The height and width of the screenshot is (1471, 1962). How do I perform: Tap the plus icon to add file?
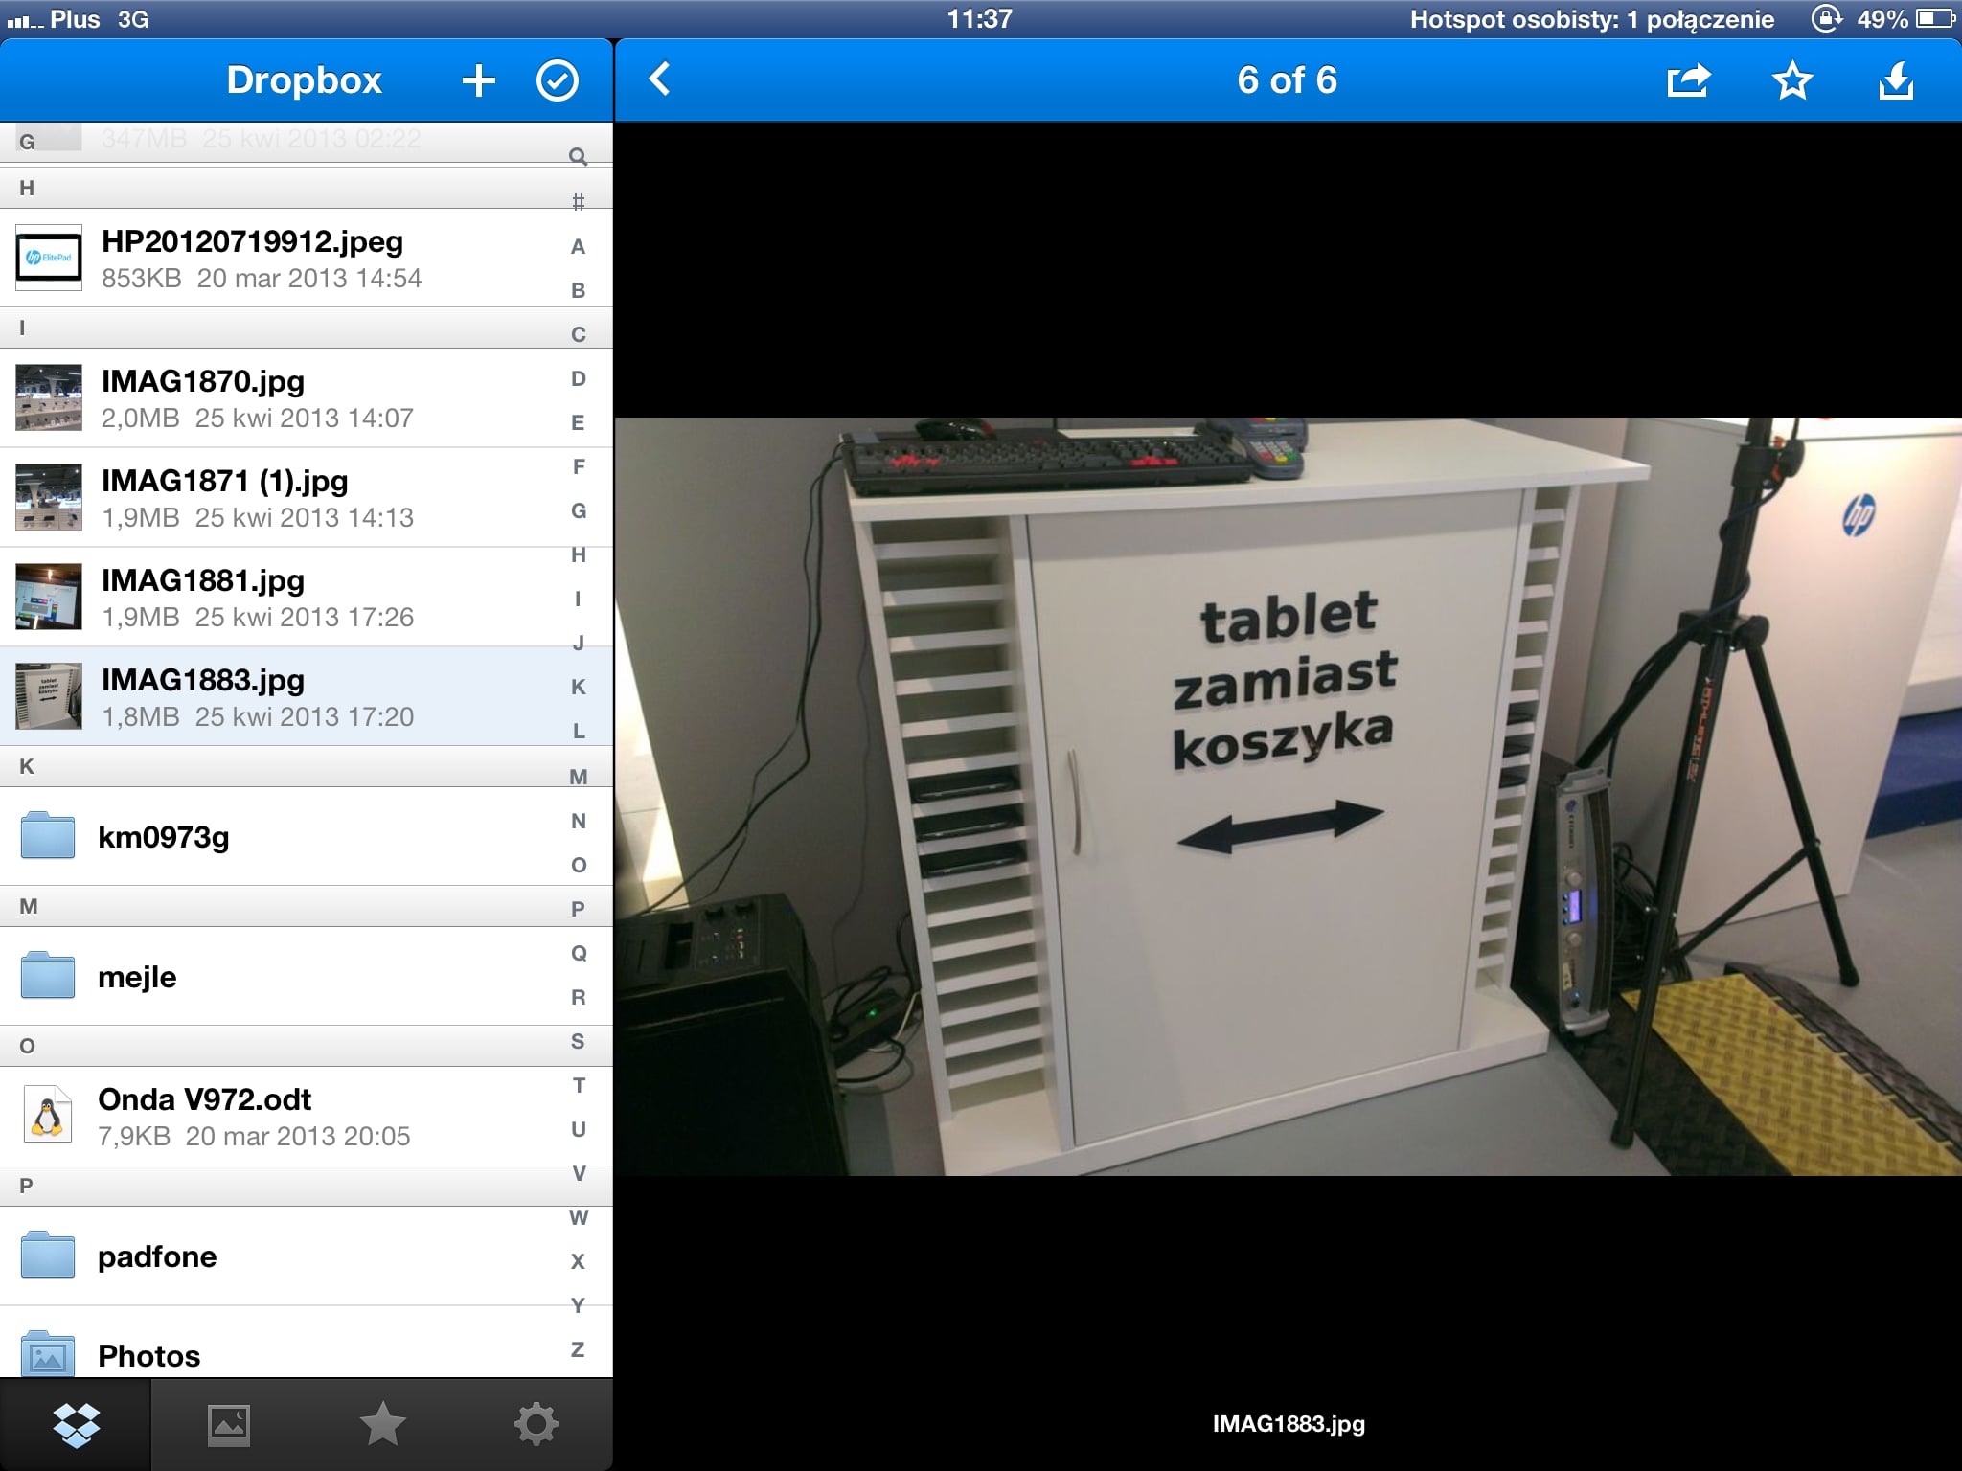(x=478, y=80)
